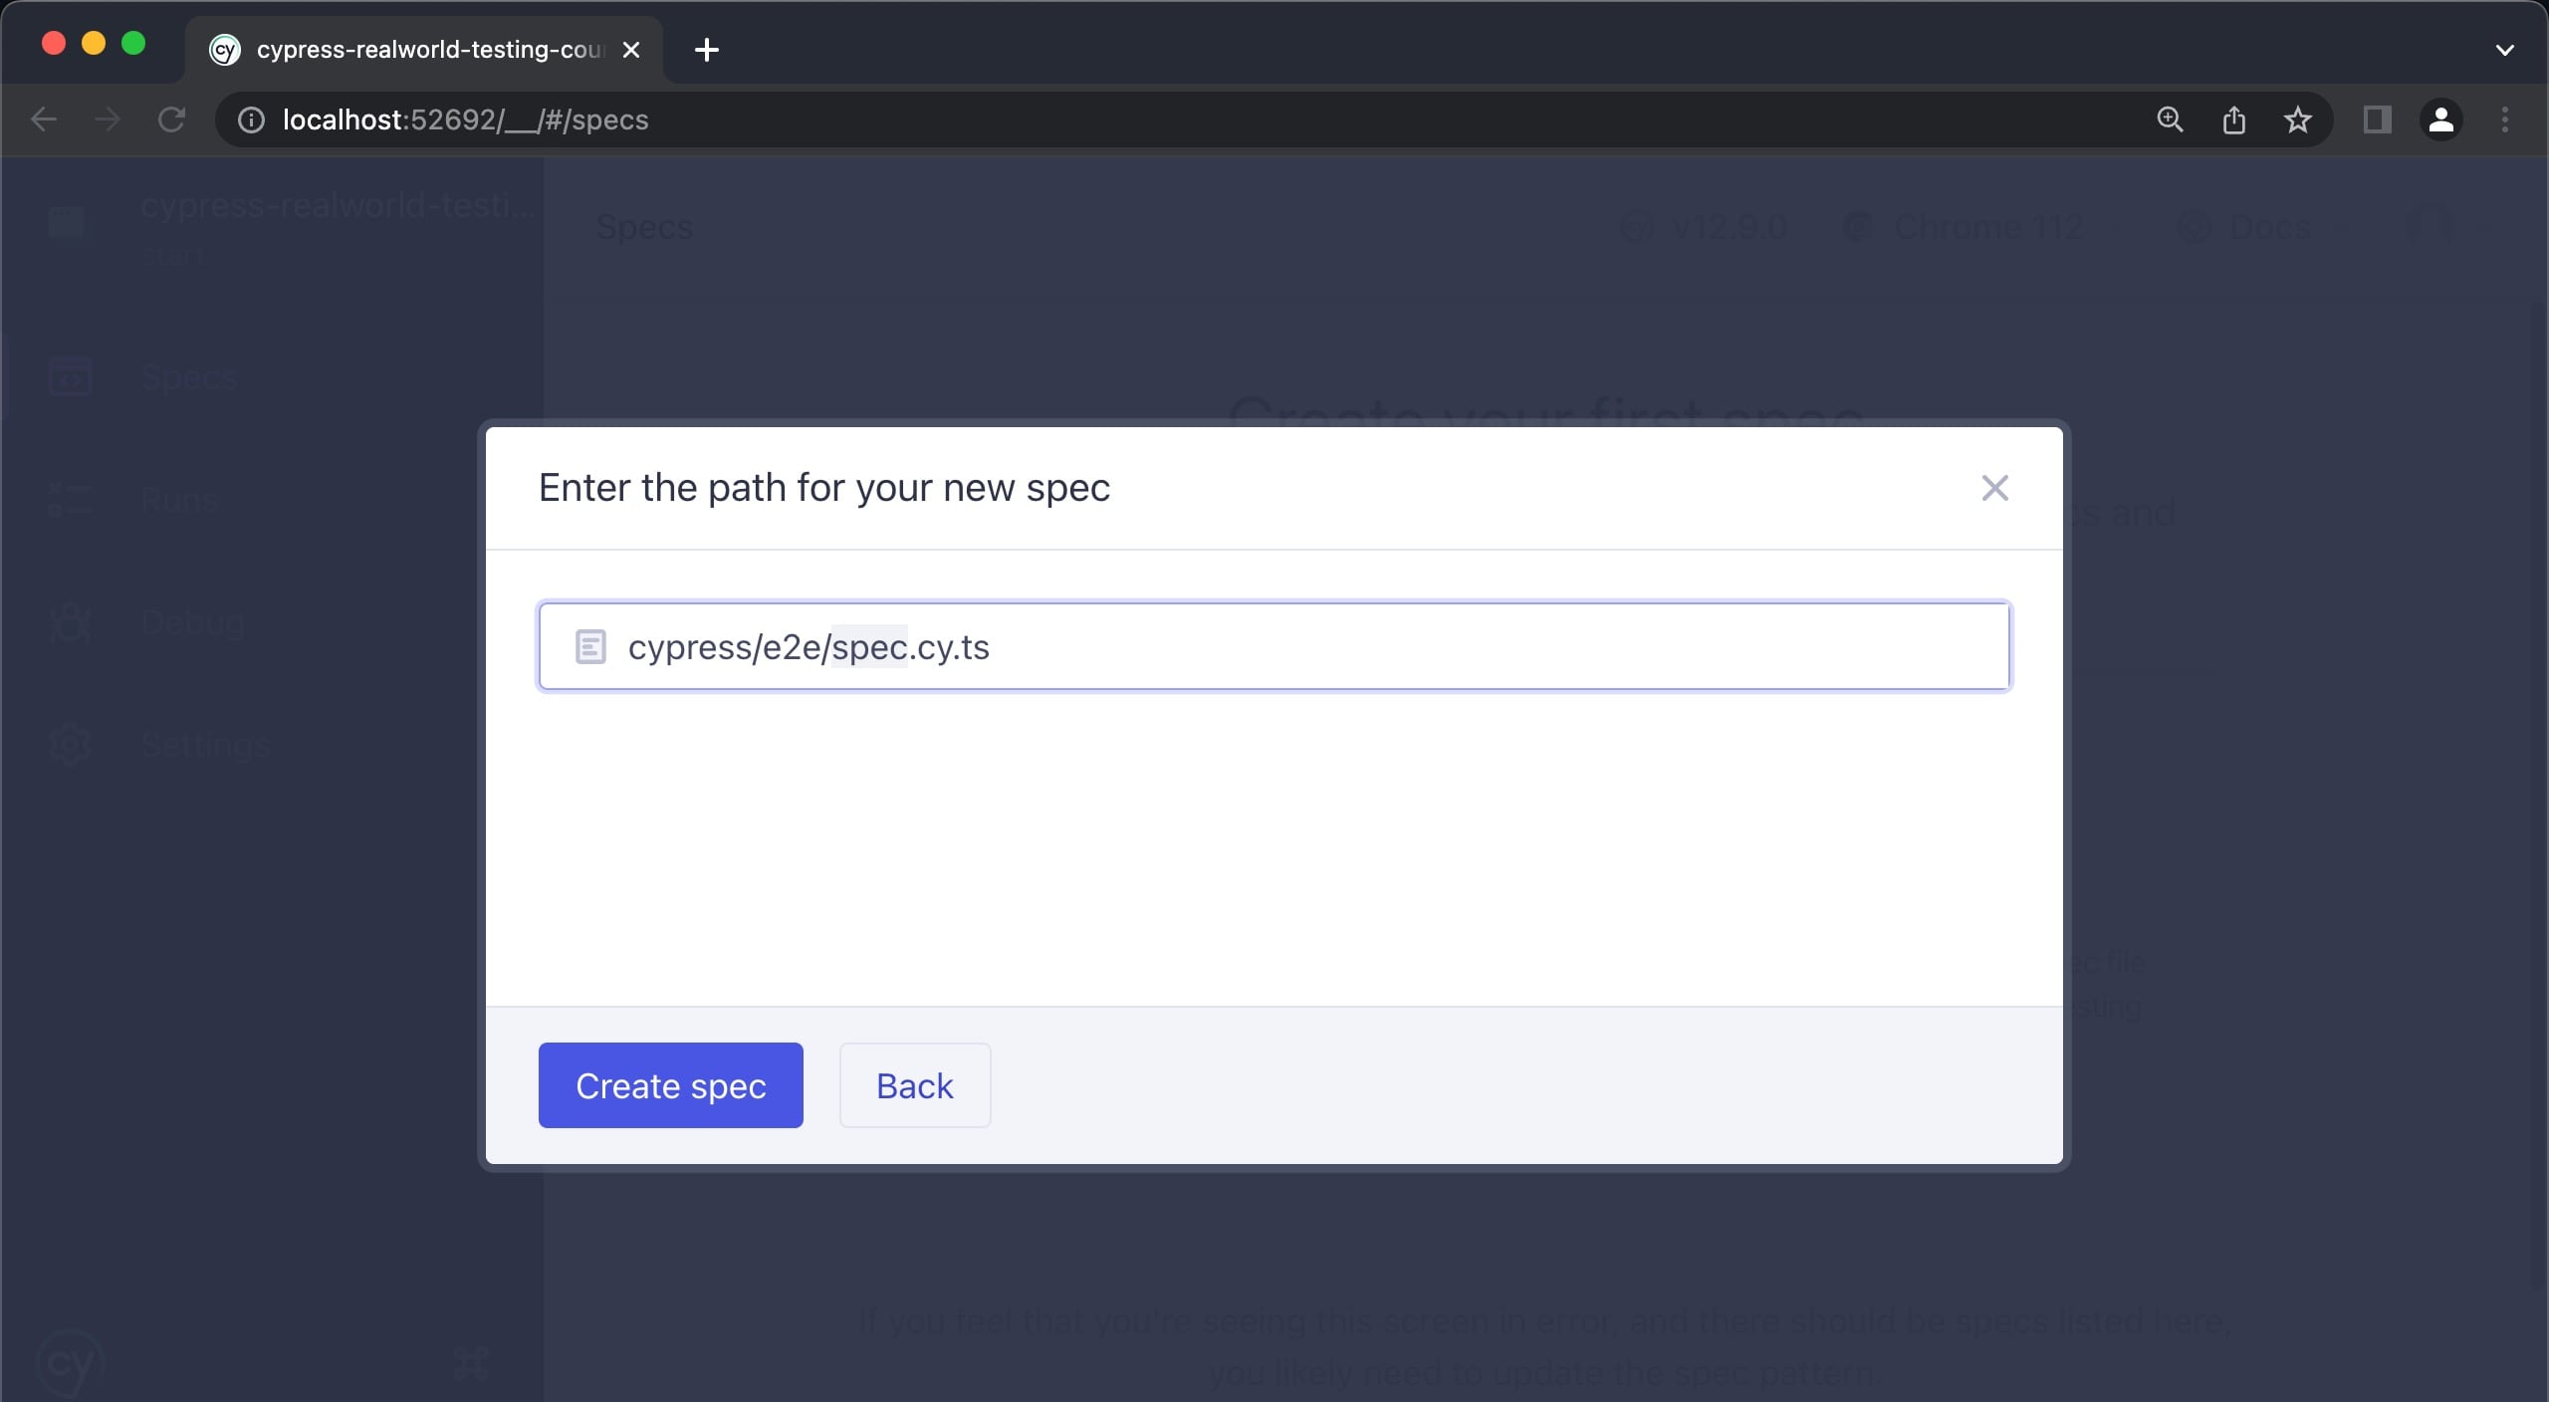The width and height of the screenshot is (2549, 1402).
Task: Open the browser profile avatar icon
Action: point(2442,119)
